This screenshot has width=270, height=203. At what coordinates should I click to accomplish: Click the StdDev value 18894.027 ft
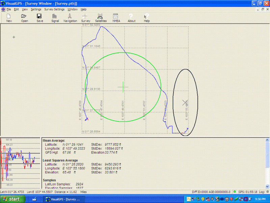pos(114,149)
